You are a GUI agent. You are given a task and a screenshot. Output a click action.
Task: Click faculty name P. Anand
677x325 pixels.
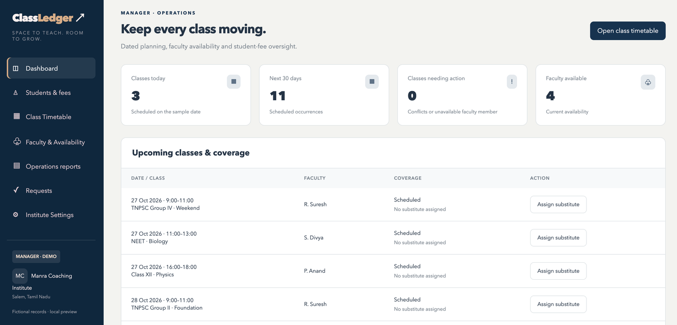315,271
